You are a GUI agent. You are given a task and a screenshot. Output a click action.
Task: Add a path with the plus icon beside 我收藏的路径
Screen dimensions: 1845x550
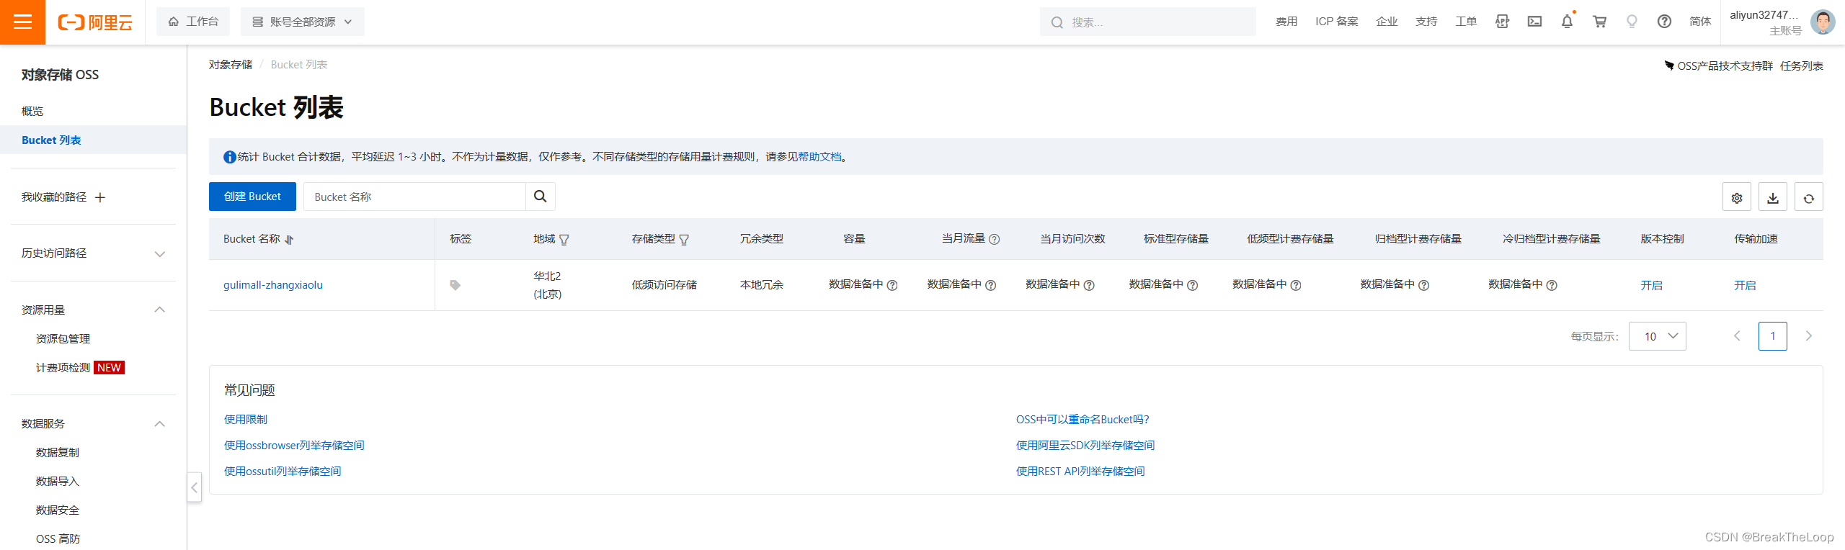[100, 197]
